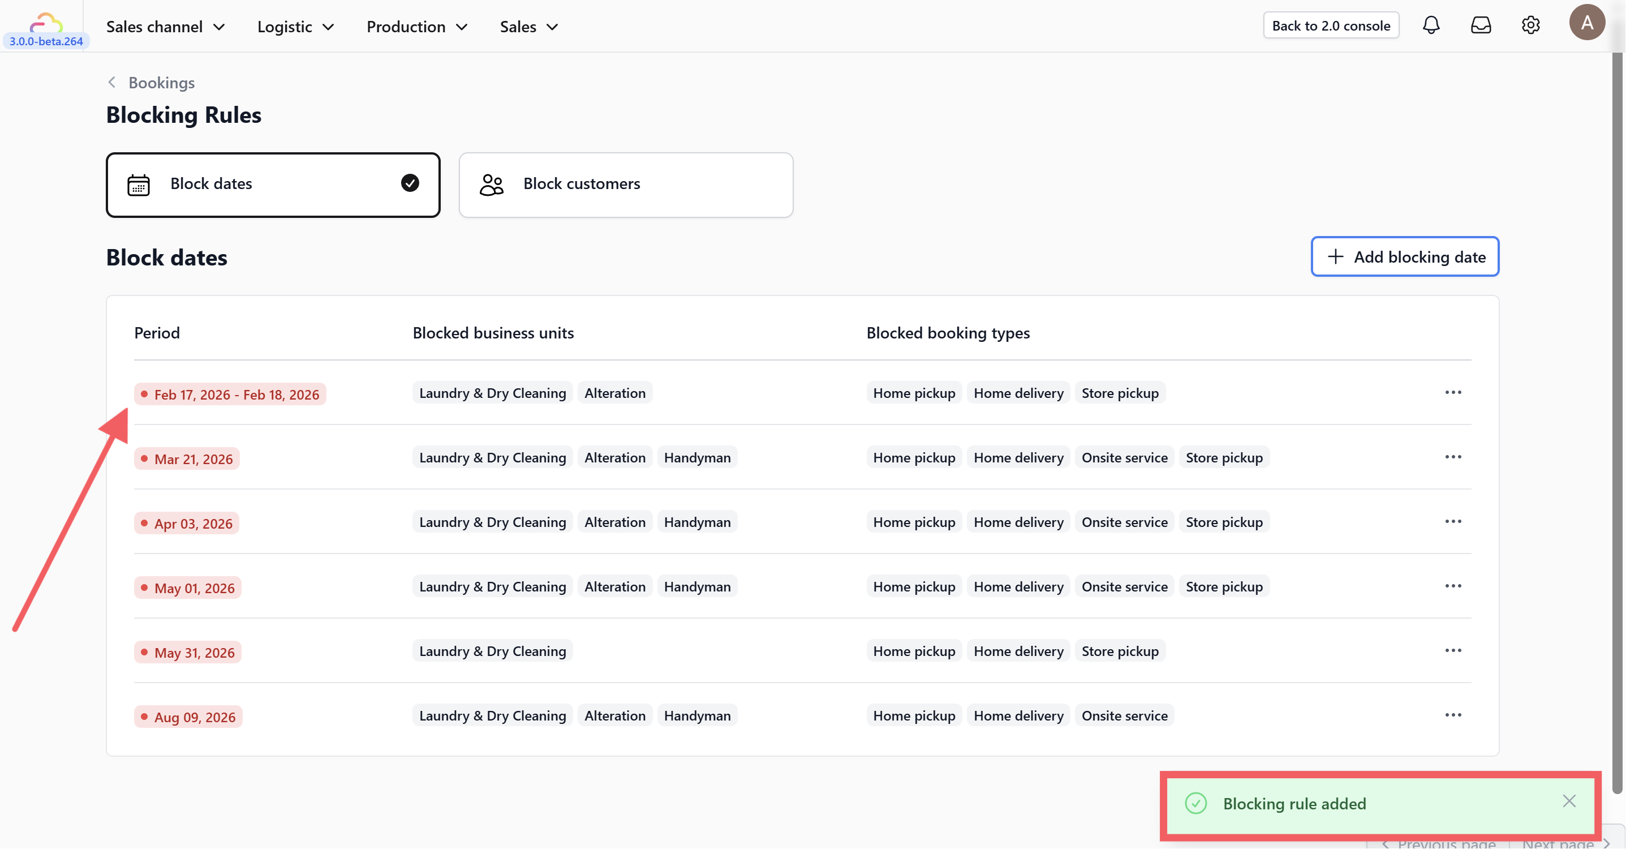The width and height of the screenshot is (1626, 849).
Task: Click the user avatar A
Action: [1587, 23]
